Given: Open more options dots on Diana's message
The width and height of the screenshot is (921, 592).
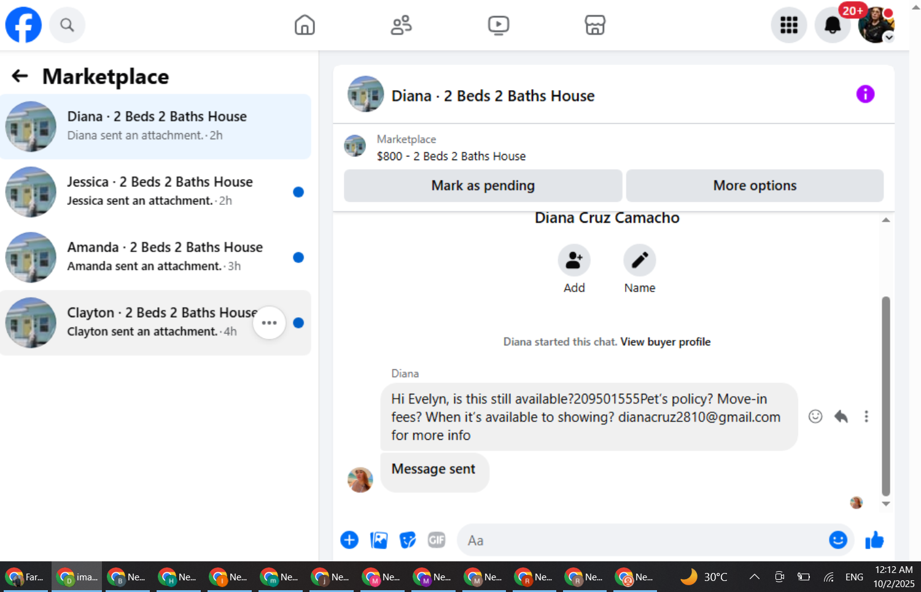Looking at the screenshot, I should 866,417.
